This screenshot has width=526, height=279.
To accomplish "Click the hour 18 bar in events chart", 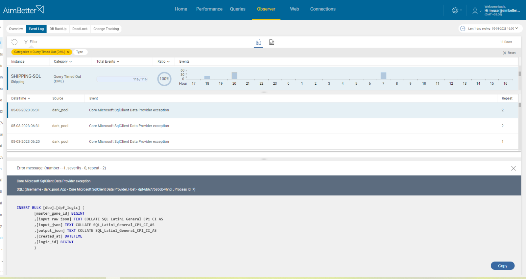I will (207, 77).
